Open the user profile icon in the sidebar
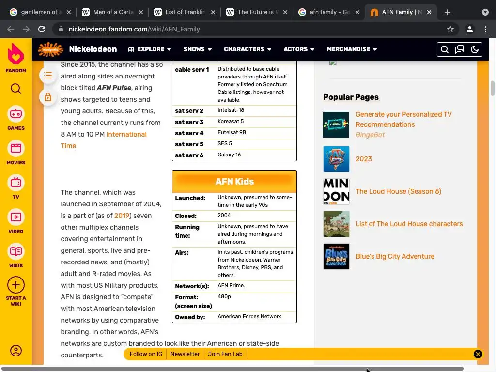This screenshot has height=372, width=496. 16,351
